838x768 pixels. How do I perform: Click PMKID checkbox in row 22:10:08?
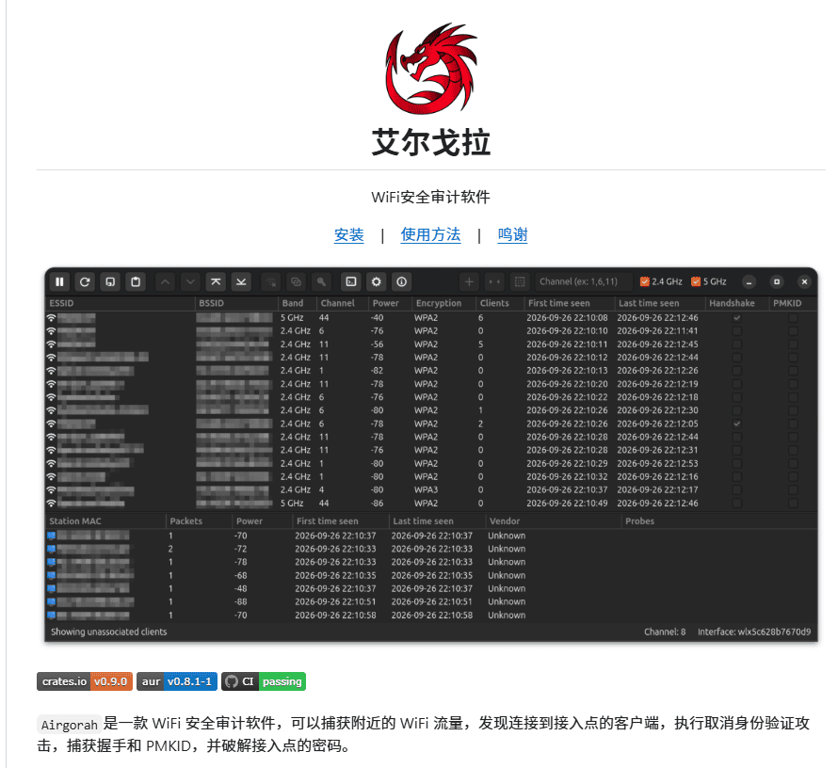pos(793,318)
